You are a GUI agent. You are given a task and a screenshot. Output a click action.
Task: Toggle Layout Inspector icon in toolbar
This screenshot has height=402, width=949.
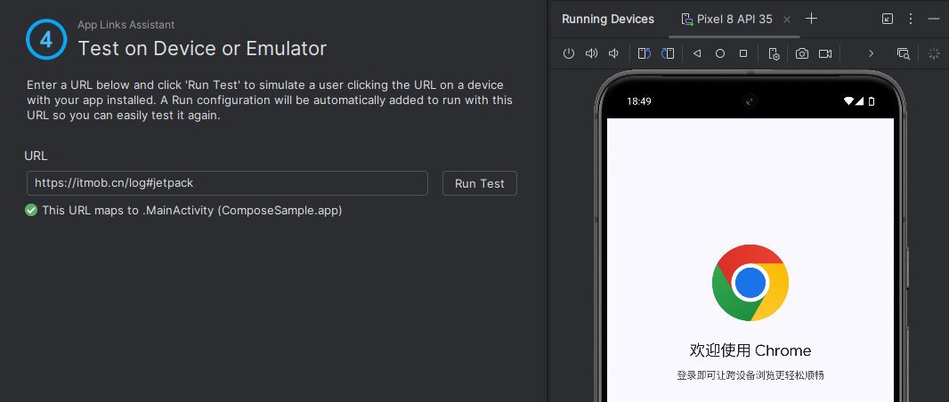(x=904, y=53)
